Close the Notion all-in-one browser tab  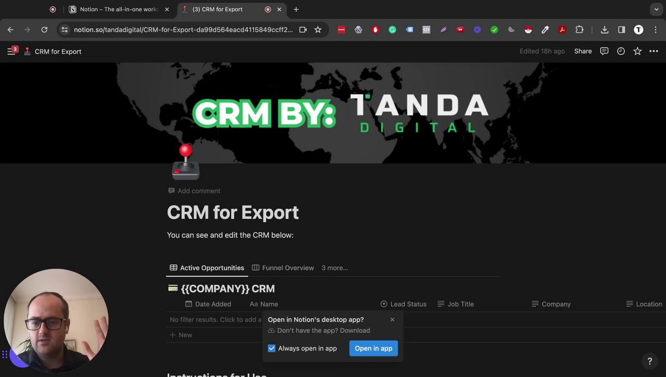[167, 9]
